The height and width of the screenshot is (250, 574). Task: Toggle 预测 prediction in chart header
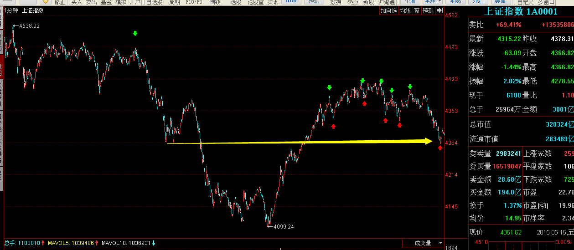(x=428, y=10)
